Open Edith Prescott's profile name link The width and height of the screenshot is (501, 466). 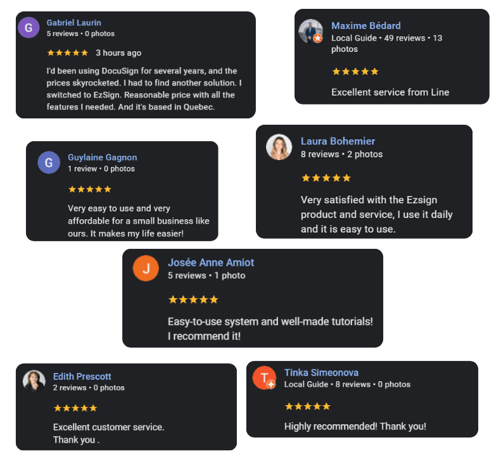(x=82, y=376)
